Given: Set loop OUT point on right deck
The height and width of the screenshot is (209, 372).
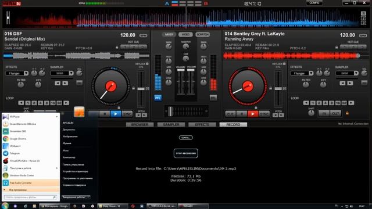Looking at the screenshot, I should point(335,114).
